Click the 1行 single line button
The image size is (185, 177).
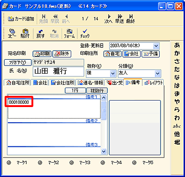click(x=75, y=90)
